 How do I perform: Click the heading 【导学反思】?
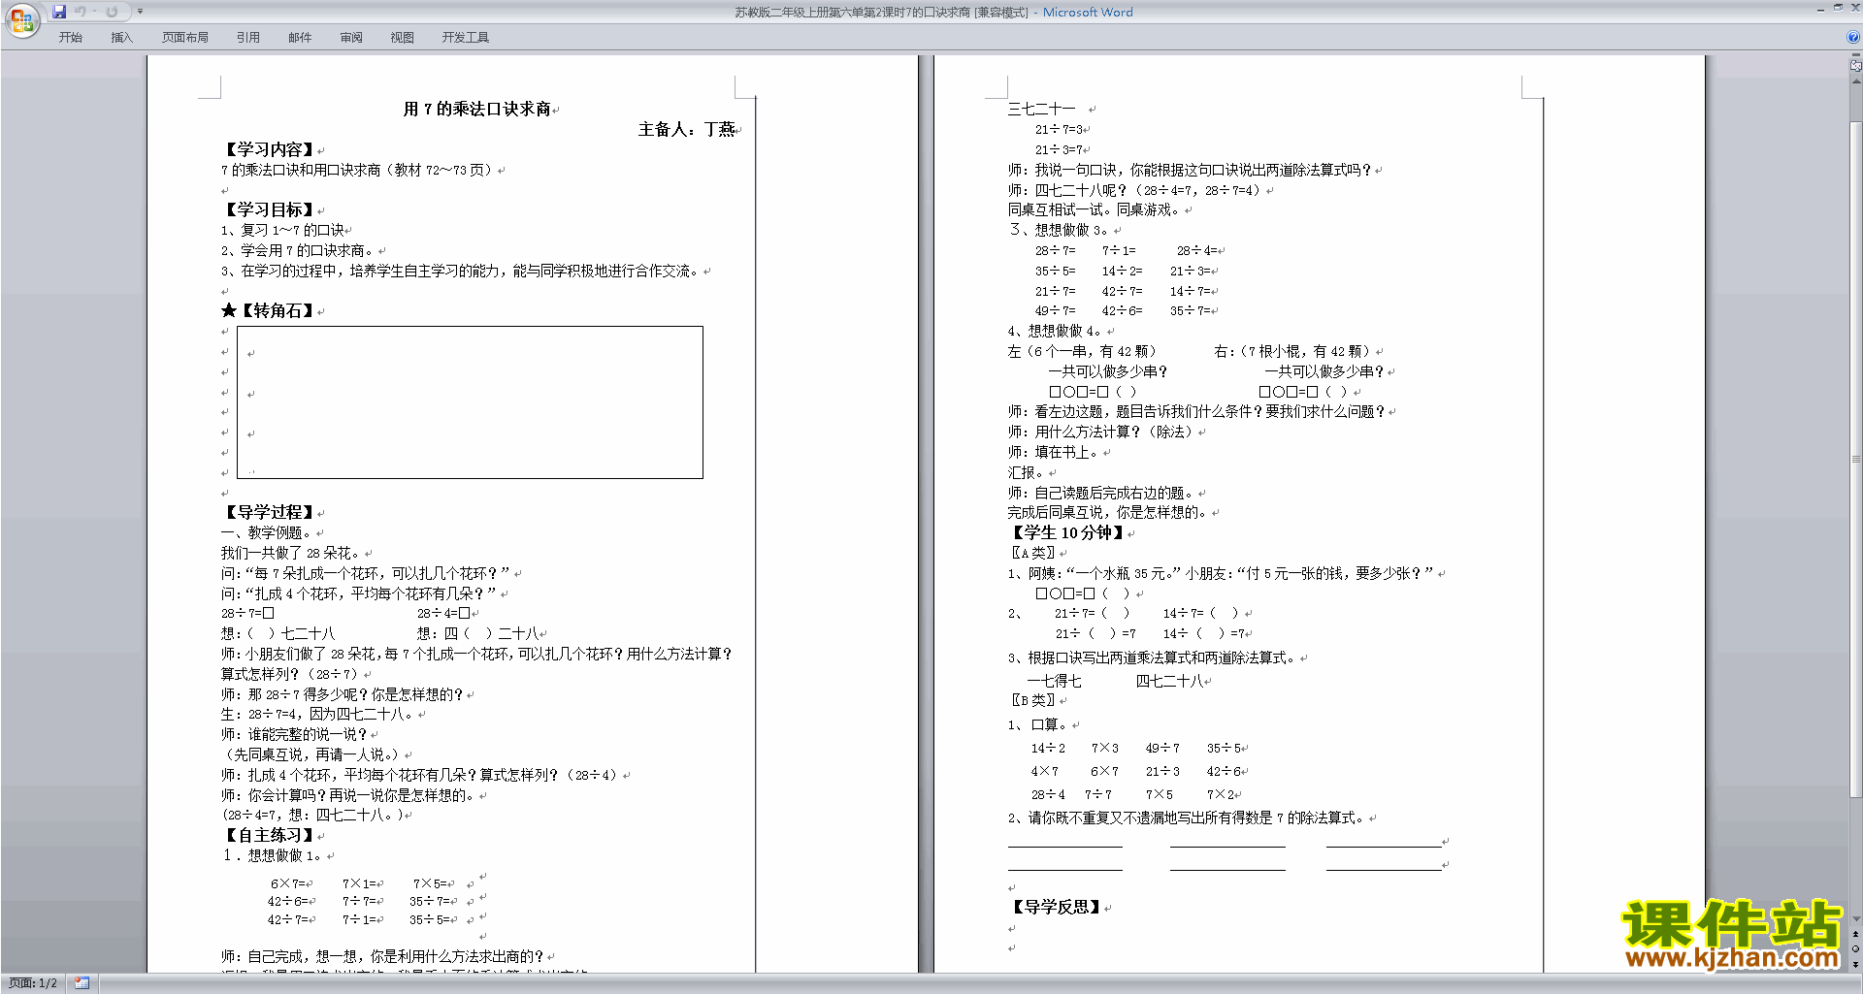(1057, 907)
